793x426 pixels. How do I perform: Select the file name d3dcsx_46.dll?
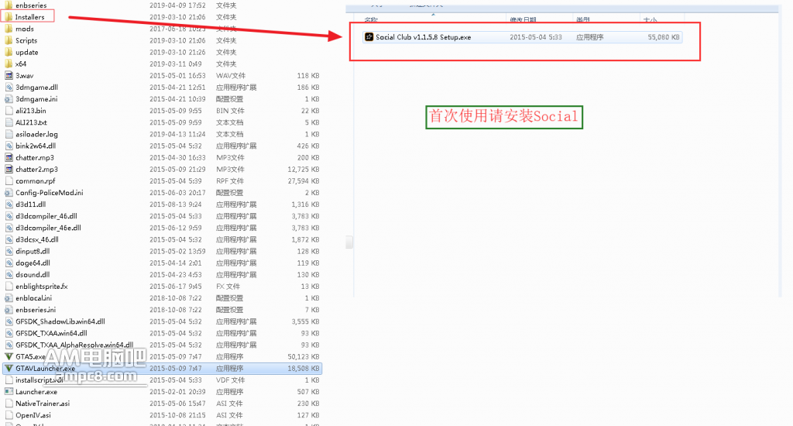coord(37,239)
